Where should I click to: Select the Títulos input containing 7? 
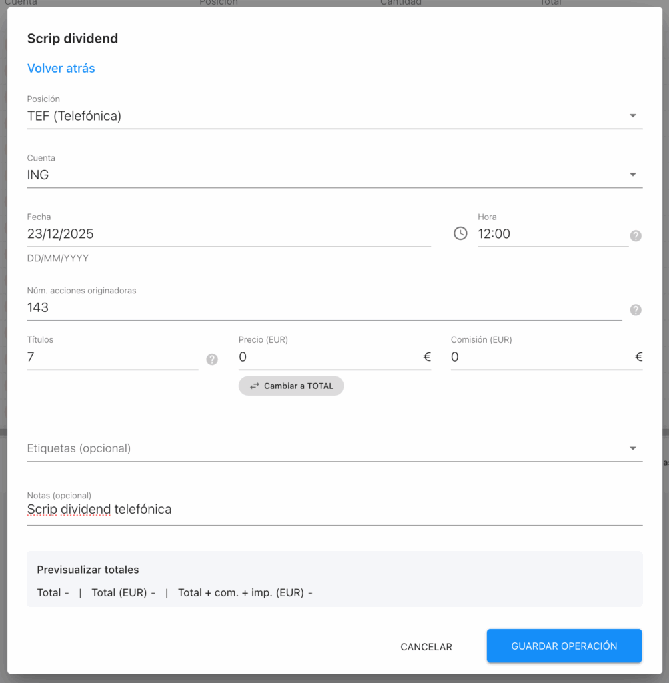[111, 357]
